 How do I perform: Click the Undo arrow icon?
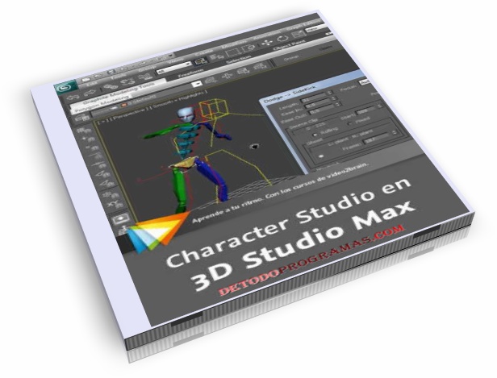point(74,98)
